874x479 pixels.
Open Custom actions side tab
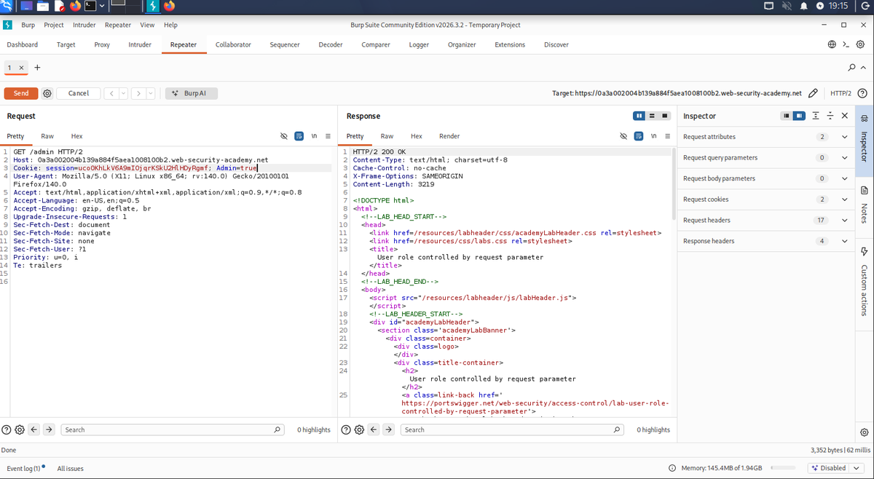(x=865, y=282)
